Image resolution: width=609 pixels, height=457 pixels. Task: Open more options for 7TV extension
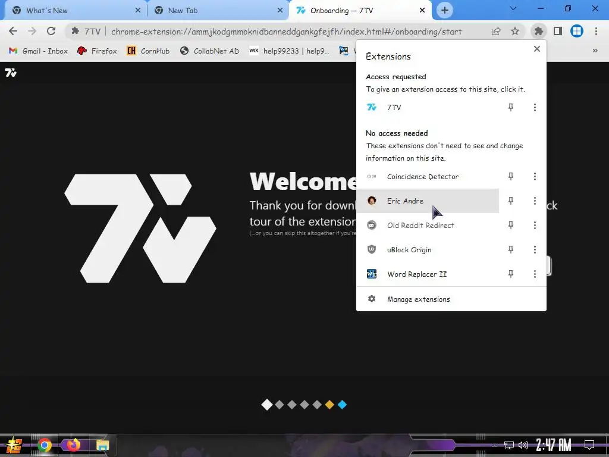click(535, 107)
